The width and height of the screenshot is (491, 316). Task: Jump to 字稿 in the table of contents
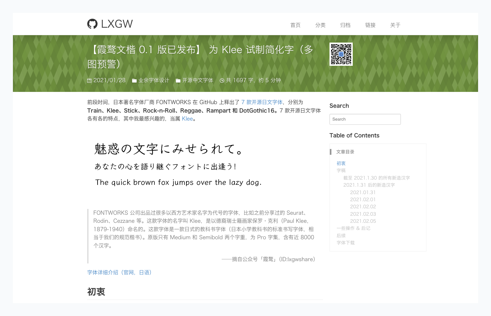click(341, 171)
